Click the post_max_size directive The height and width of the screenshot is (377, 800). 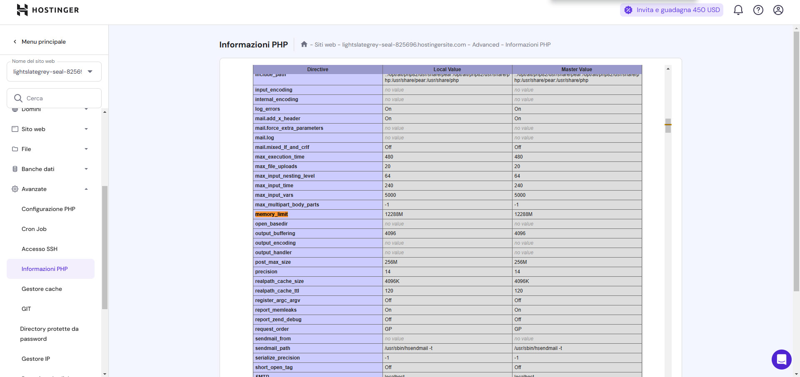coord(273,262)
